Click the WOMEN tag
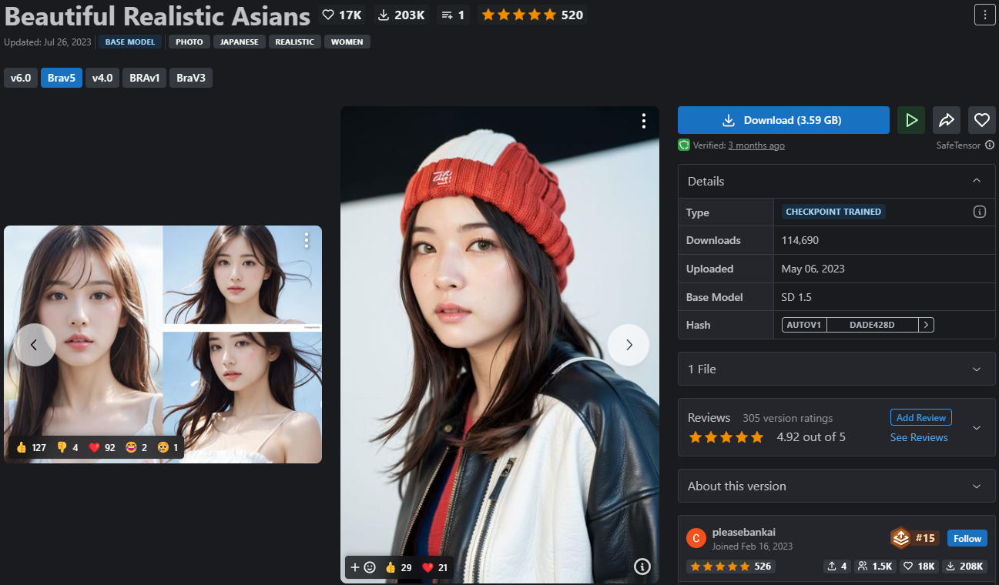The width and height of the screenshot is (999, 585). tap(347, 42)
